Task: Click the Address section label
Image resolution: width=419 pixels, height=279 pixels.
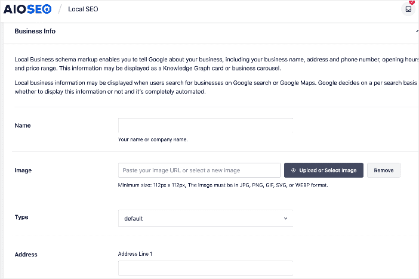Action: point(26,255)
